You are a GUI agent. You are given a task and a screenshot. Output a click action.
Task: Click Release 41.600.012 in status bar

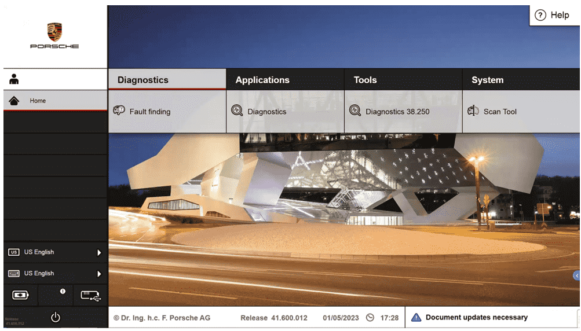pos(274,318)
